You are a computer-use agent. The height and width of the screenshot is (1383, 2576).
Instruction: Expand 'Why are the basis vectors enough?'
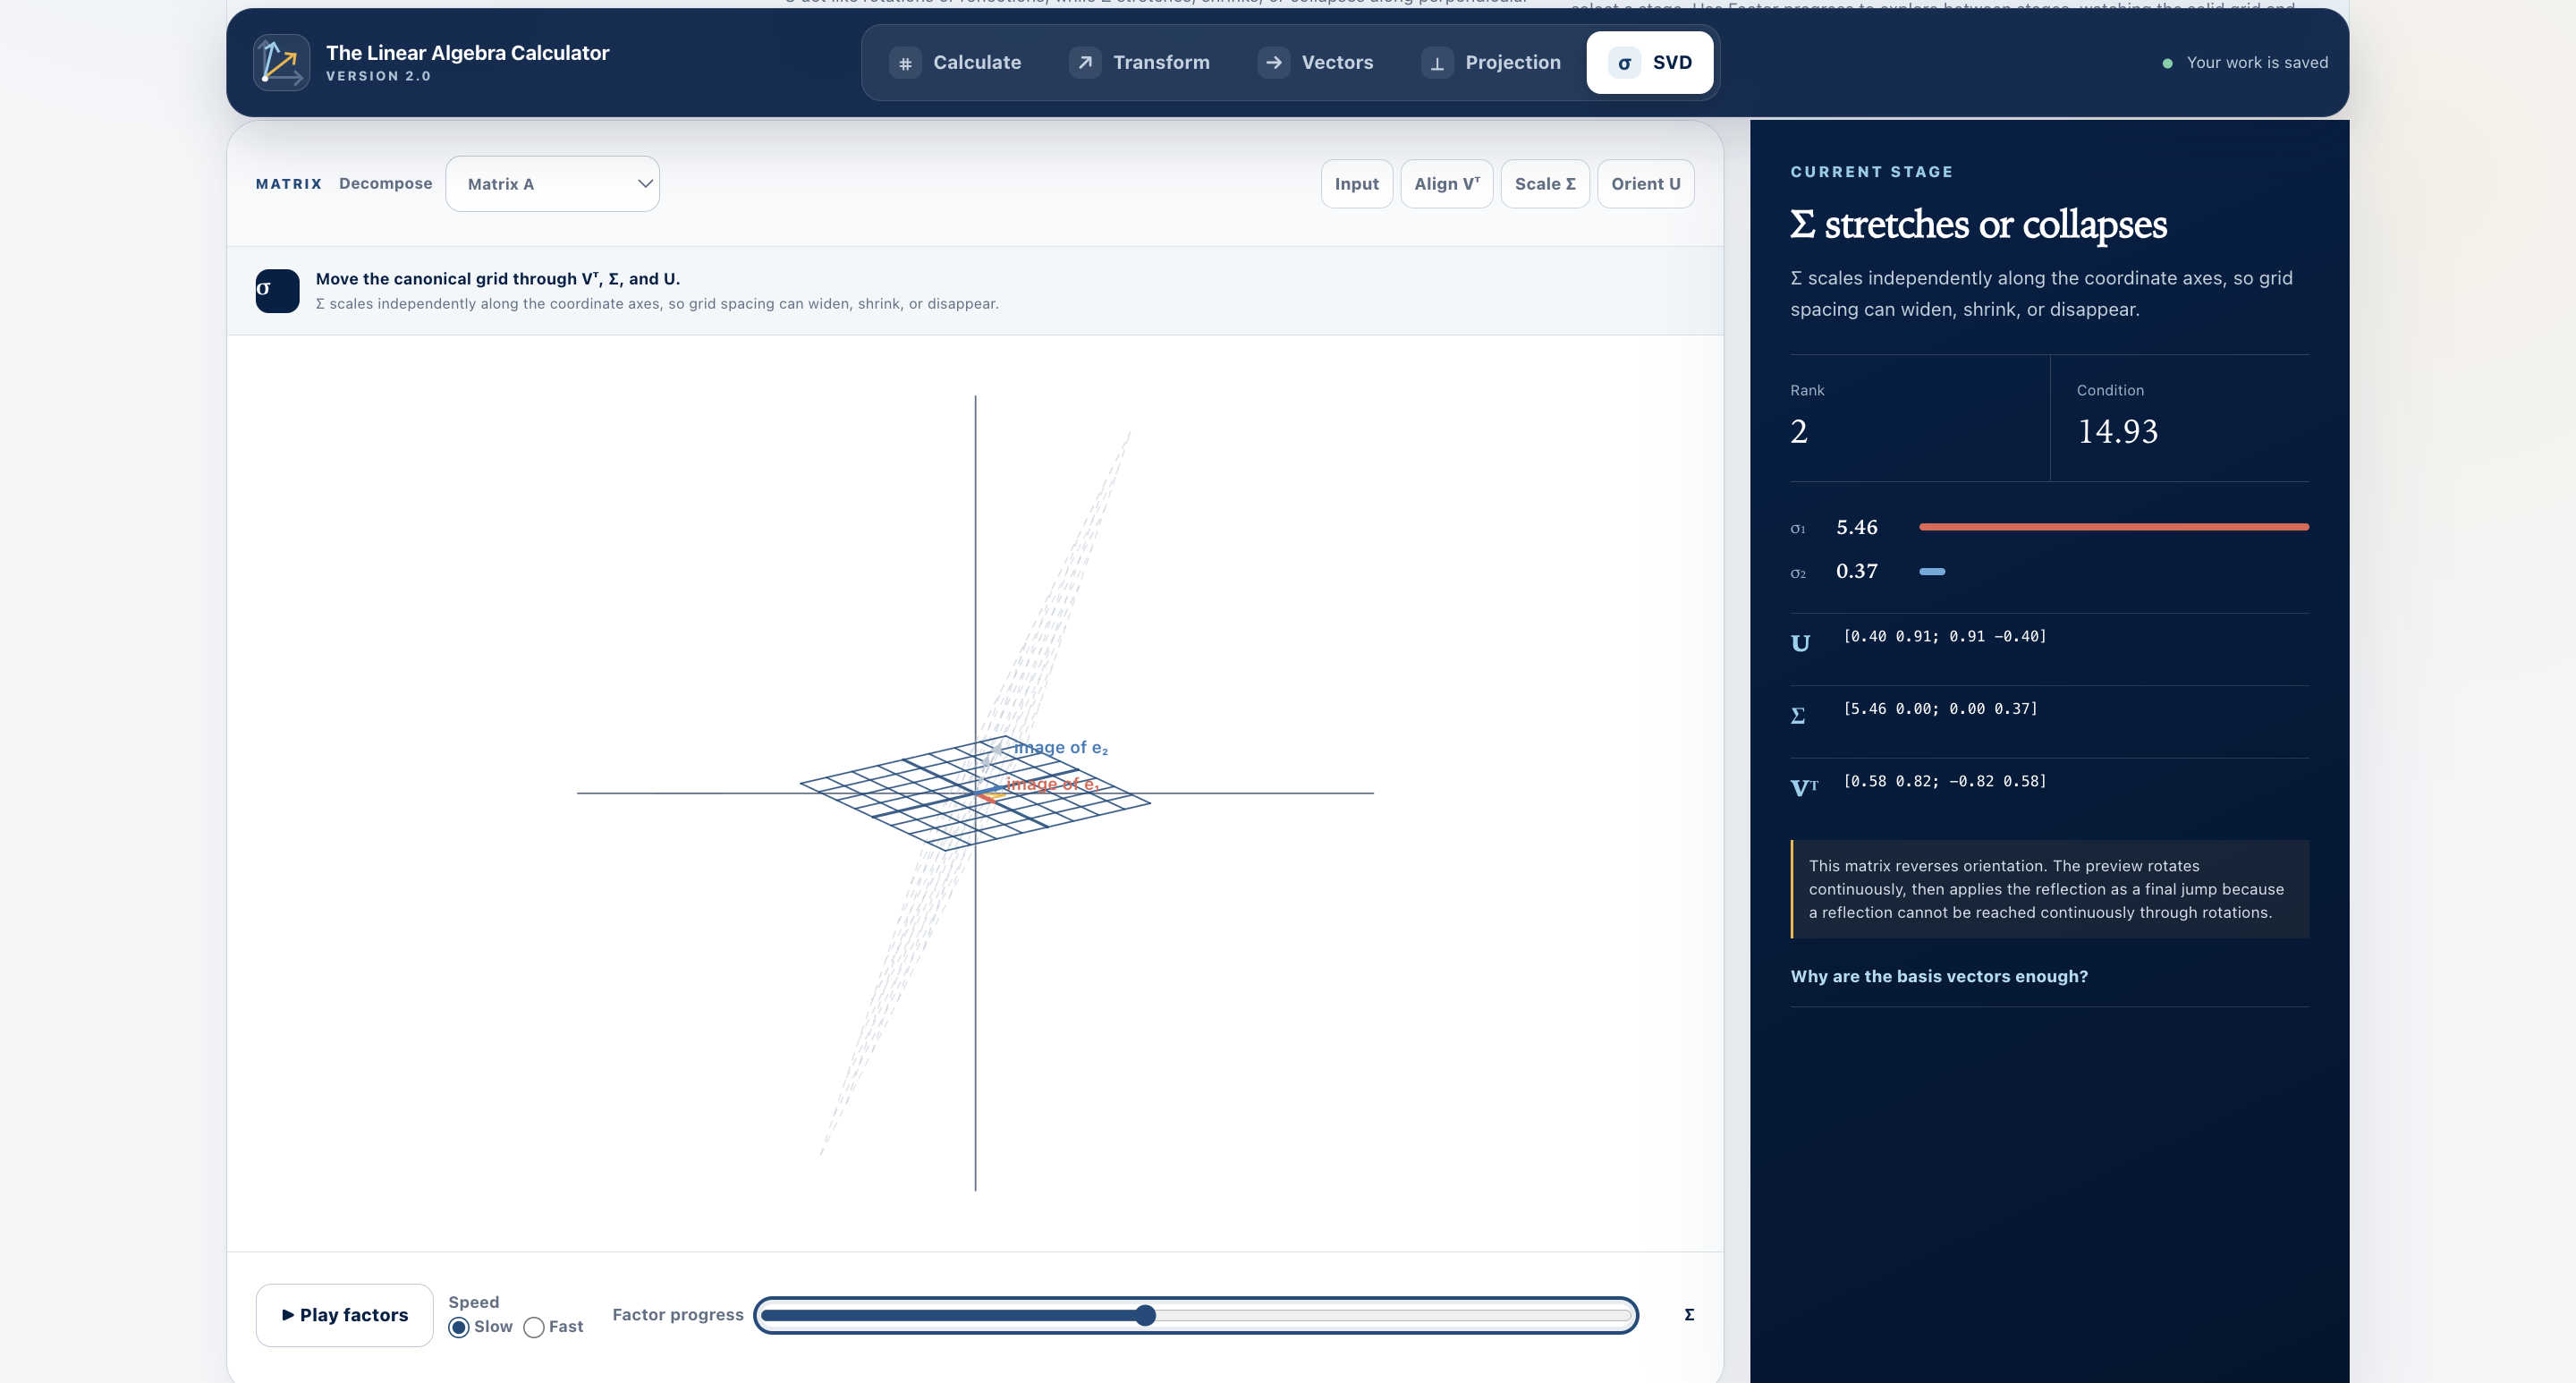pyautogui.click(x=1939, y=976)
